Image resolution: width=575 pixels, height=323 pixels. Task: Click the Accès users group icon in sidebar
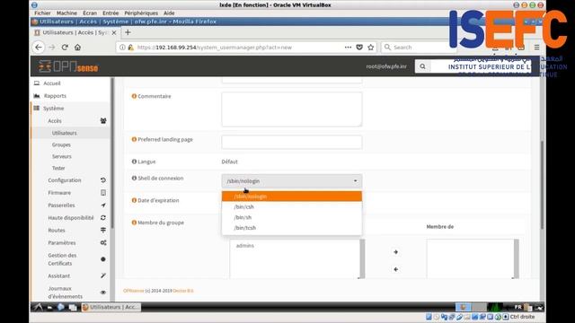(103, 120)
